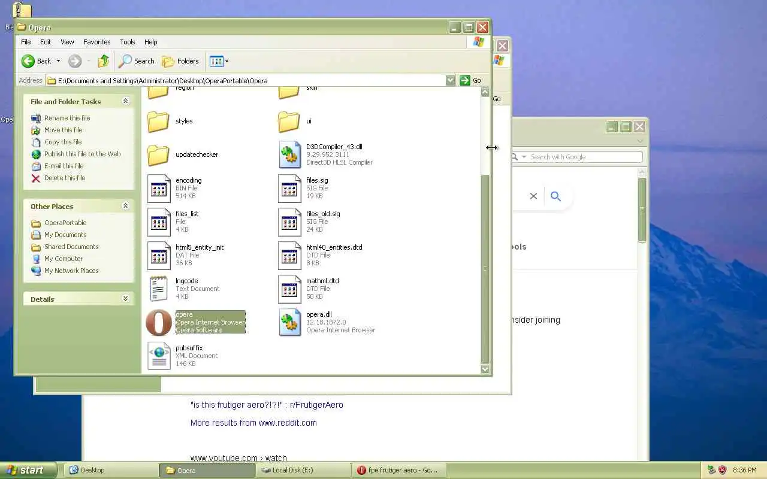767x479 pixels.
Task: Select html5_entity_init DAT file icon
Action: (x=159, y=255)
